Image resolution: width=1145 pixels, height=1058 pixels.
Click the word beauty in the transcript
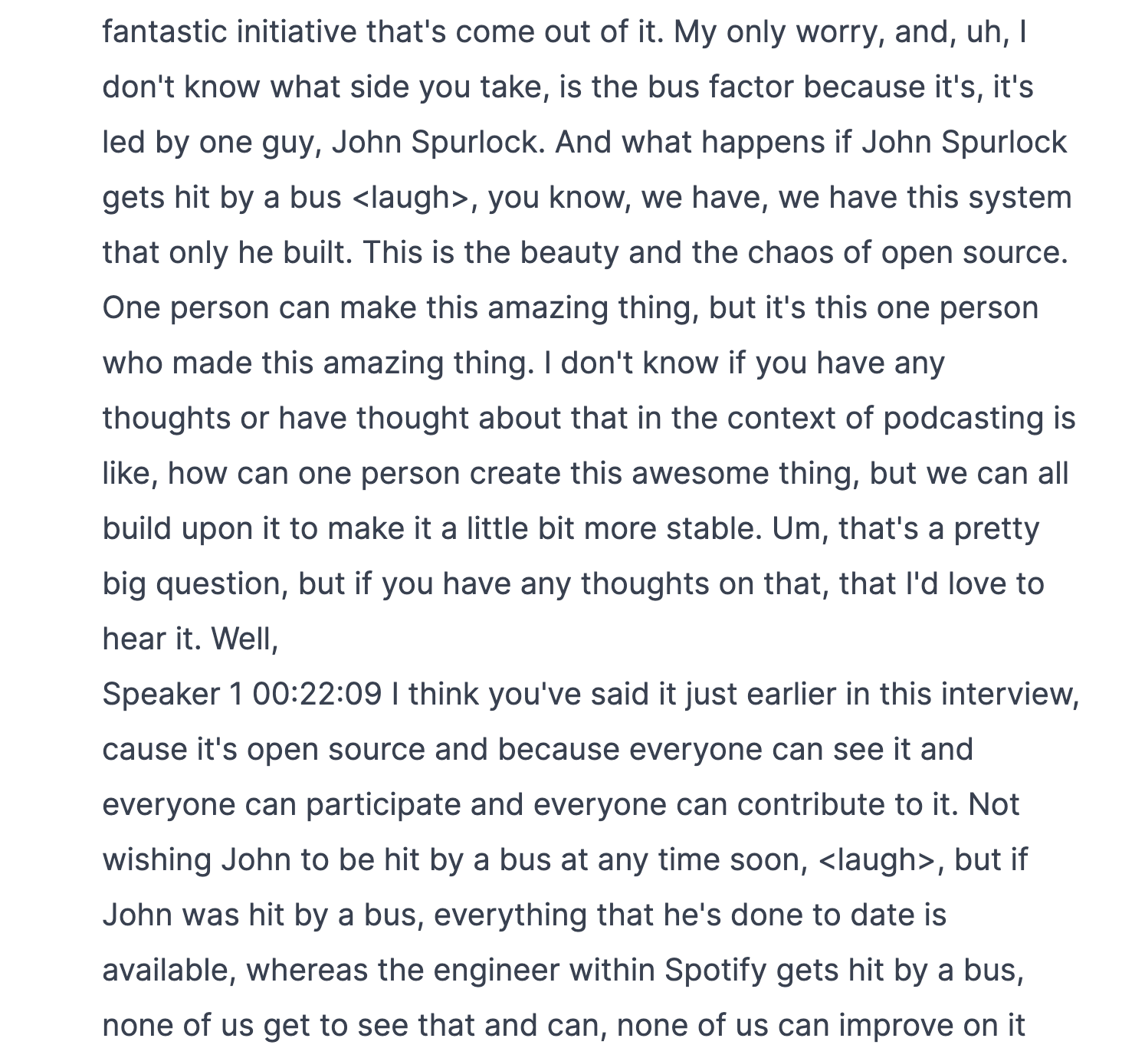(x=569, y=253)
